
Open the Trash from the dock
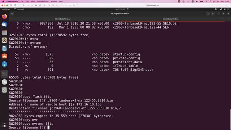pyautogui.click(x=4, y=90)
